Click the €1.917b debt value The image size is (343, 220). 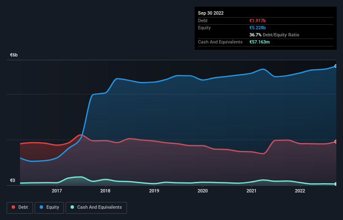pos(257,20)
